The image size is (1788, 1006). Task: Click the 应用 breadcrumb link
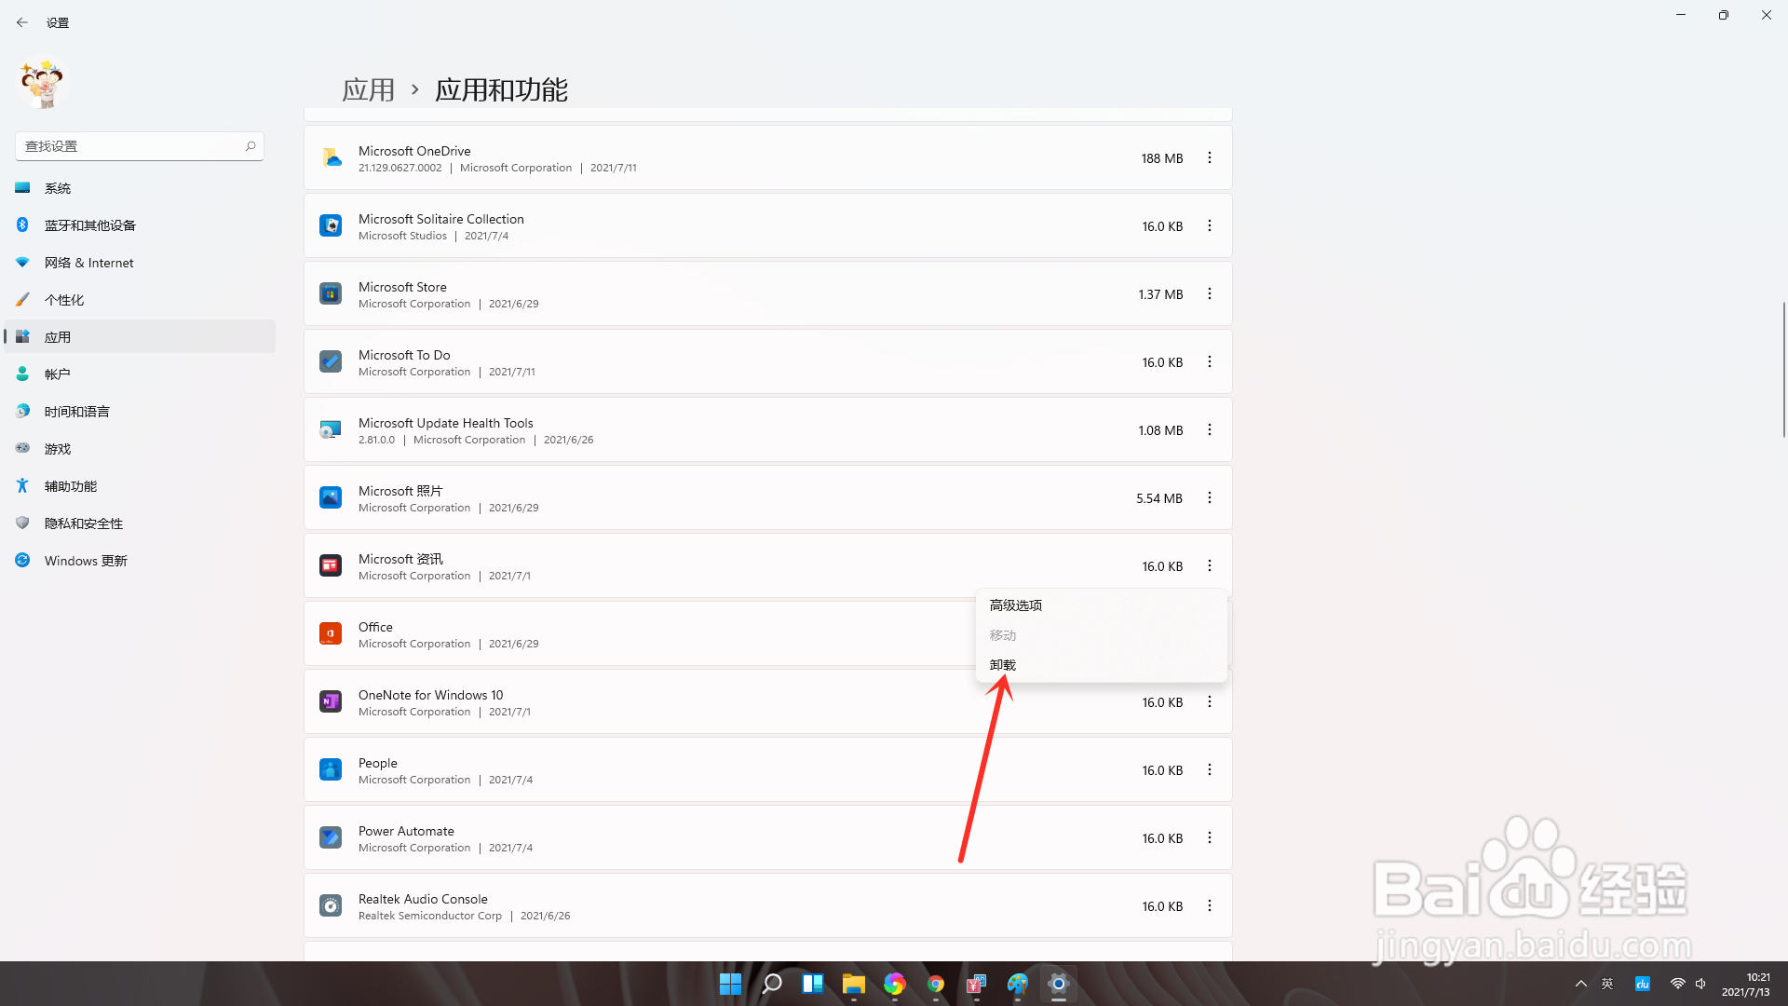pos(369,89)
